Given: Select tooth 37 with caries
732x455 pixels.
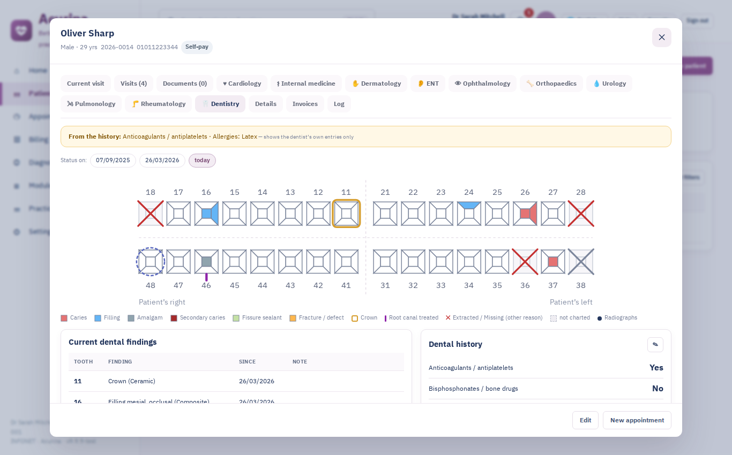Looking at the screenshot, I should coord(553,262).
